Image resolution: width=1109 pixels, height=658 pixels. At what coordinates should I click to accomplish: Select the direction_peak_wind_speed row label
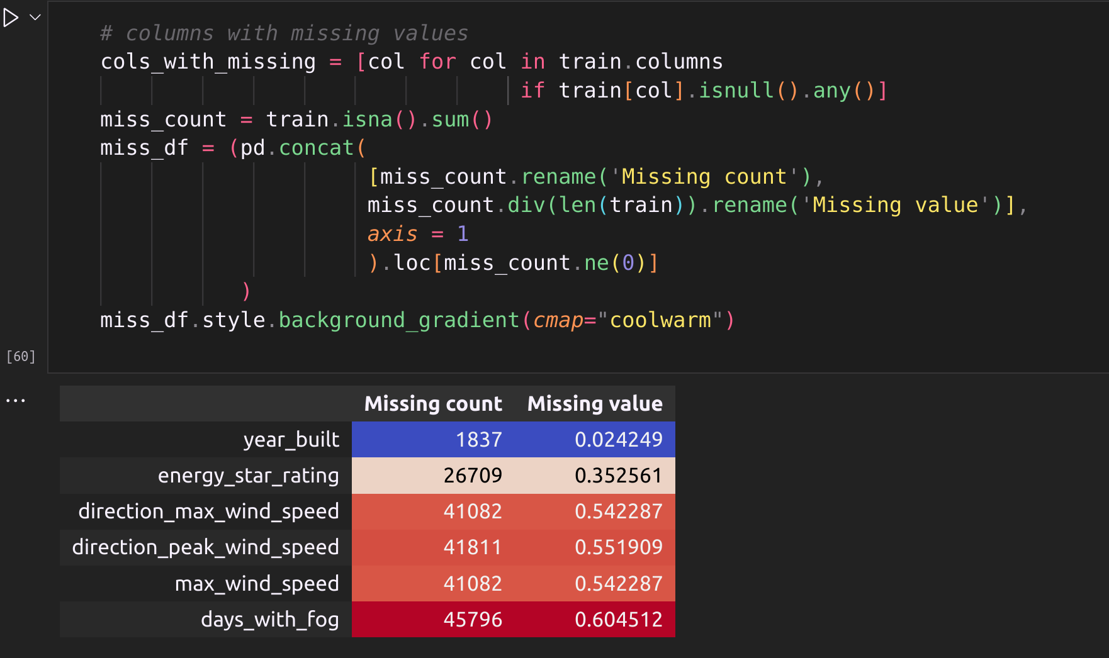pos(206,547)
